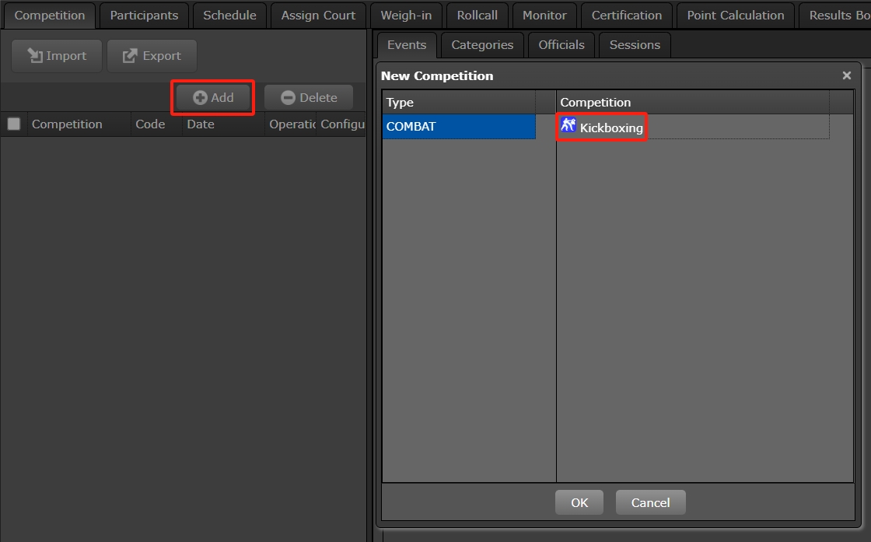The width and height of the screenshot is (871, 542).
Task: Close the New Competition dialog
Action: 846,75
